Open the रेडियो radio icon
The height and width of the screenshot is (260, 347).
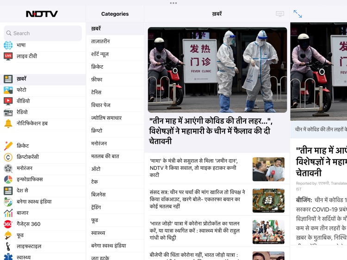(x=8, y=112)
